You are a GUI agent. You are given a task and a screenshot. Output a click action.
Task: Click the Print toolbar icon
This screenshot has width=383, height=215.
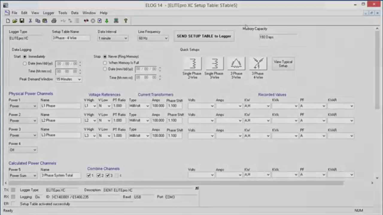click(x=54, y=21)
